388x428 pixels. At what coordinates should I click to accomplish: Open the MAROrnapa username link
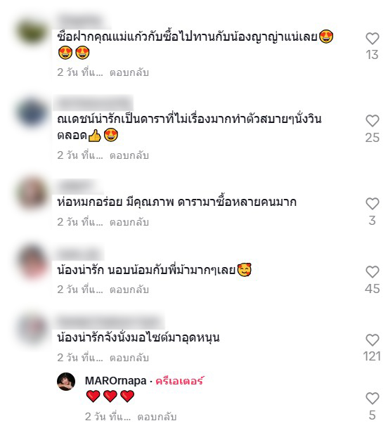click(x=116, y=380)
